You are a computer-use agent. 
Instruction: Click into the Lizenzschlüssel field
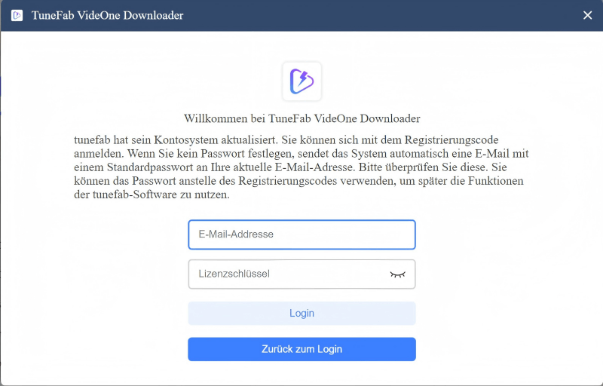pyautogui.click(x=302, y=274)
